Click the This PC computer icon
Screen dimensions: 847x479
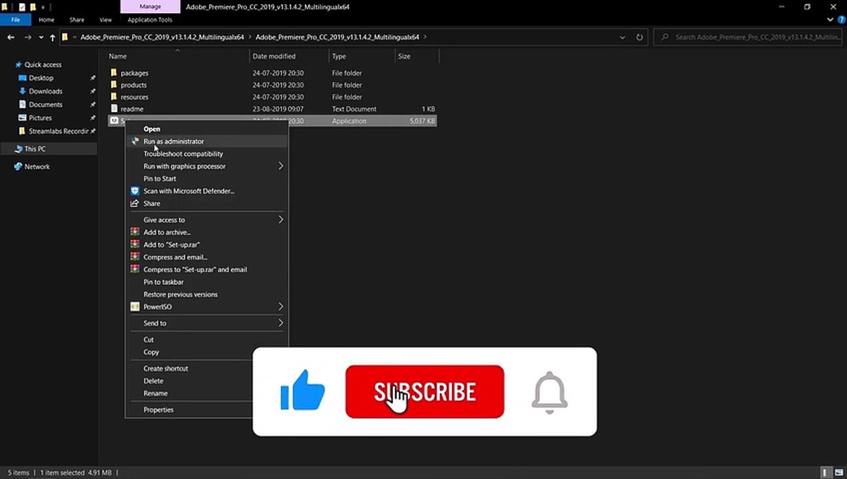coord(18,149)
